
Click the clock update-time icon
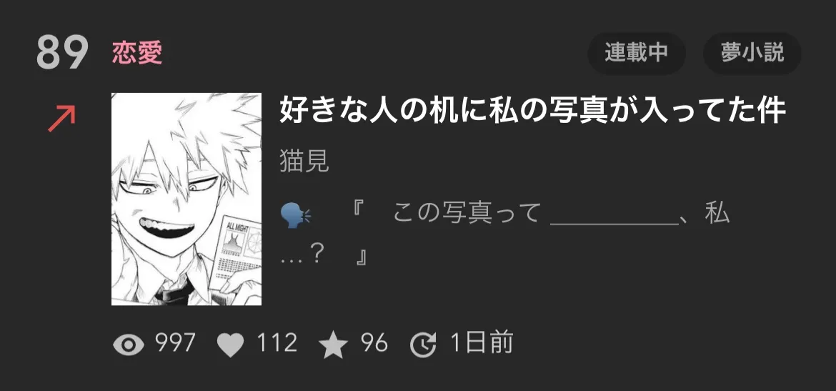point(423,344)
